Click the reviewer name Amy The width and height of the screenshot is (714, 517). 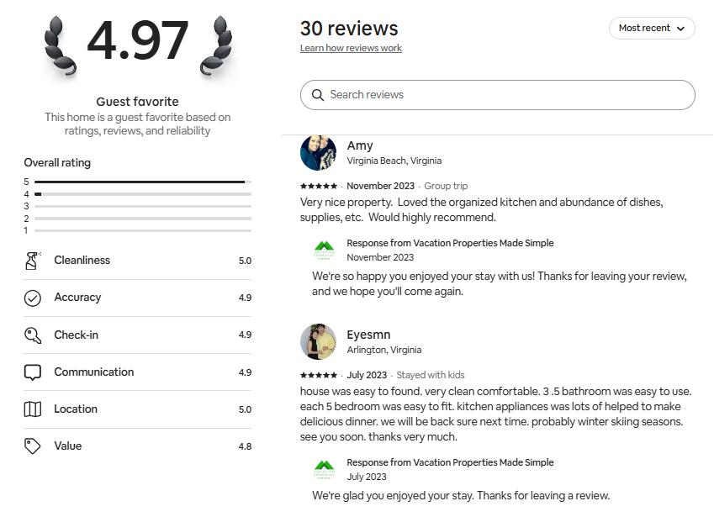(x=360, y=145)
